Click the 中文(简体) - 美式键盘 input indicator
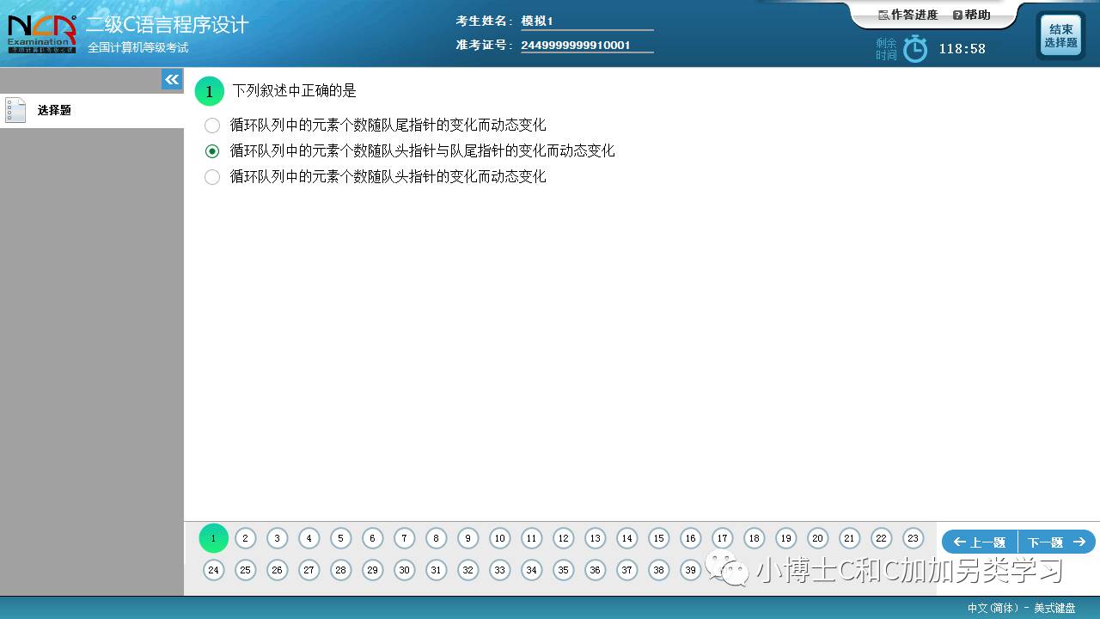This screenshot has width=1100, height=619. pos(1021,608)
